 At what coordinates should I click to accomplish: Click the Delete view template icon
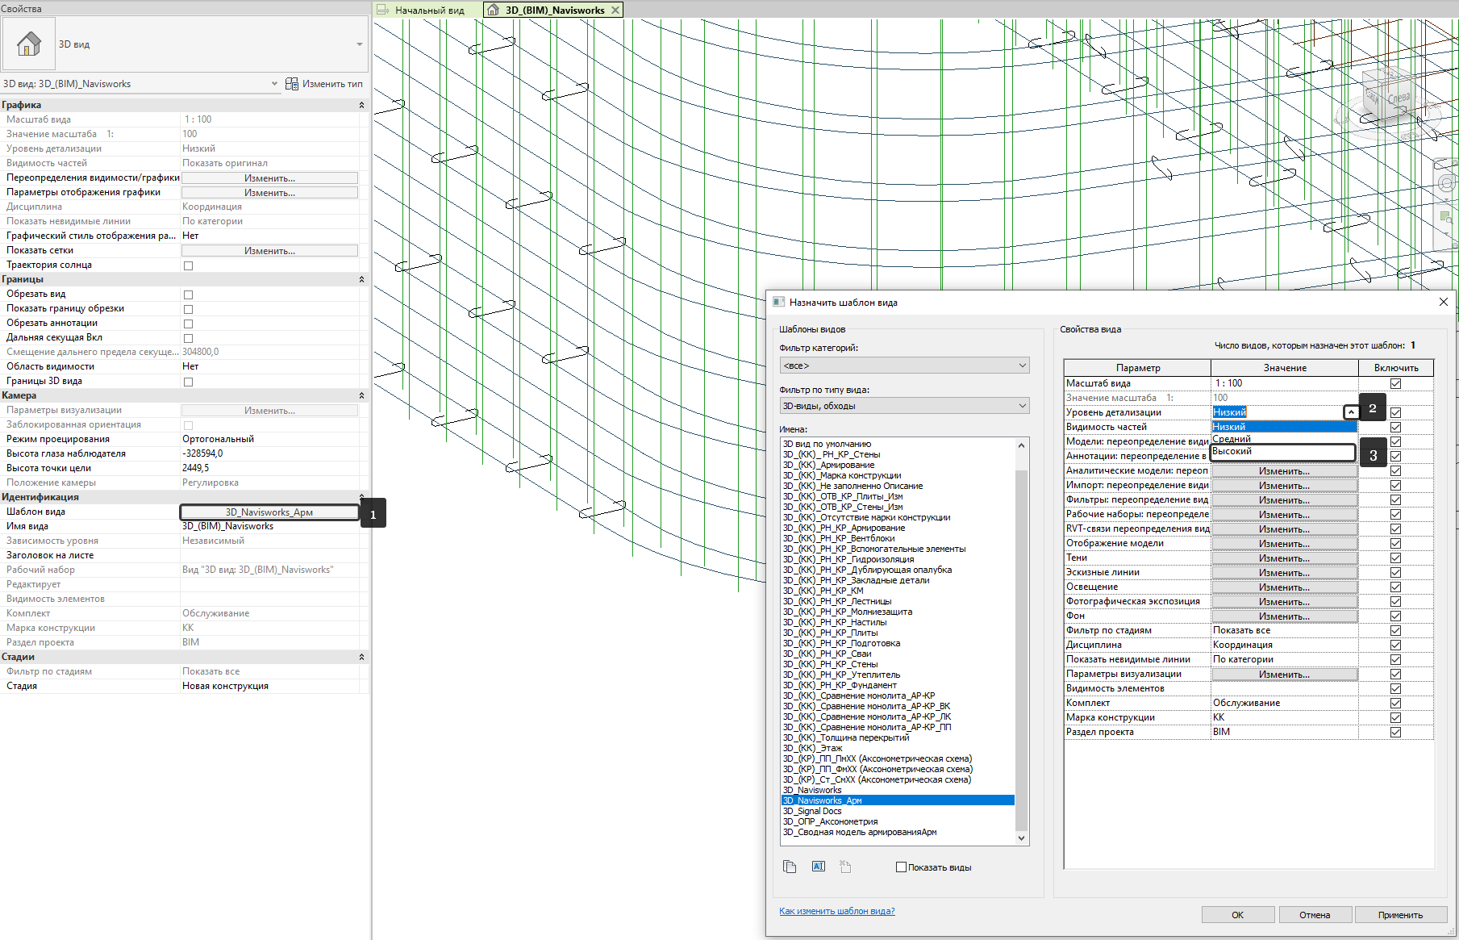click(x=845, y=867)
